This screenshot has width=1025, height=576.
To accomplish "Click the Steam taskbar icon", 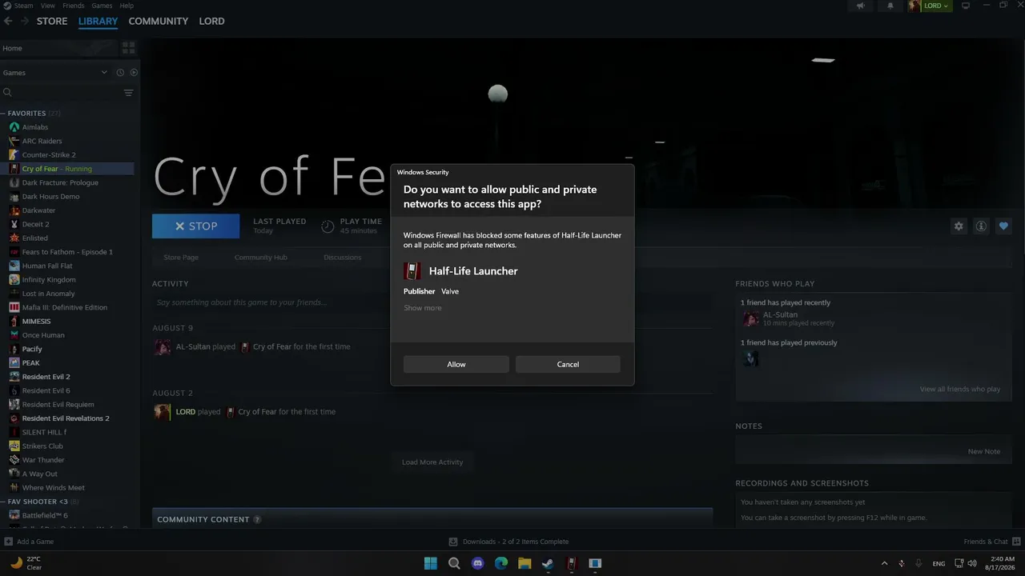I will [548, 563].
